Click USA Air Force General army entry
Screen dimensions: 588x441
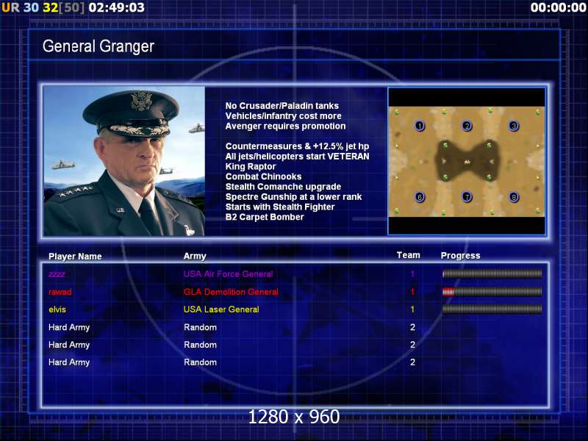[x=228, y=273]
